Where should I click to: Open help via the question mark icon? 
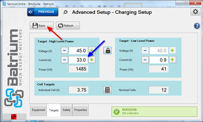[197, 26]
